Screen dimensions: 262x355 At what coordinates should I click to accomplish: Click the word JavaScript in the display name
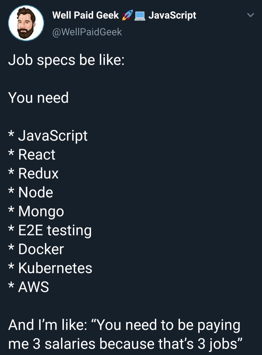172,15
